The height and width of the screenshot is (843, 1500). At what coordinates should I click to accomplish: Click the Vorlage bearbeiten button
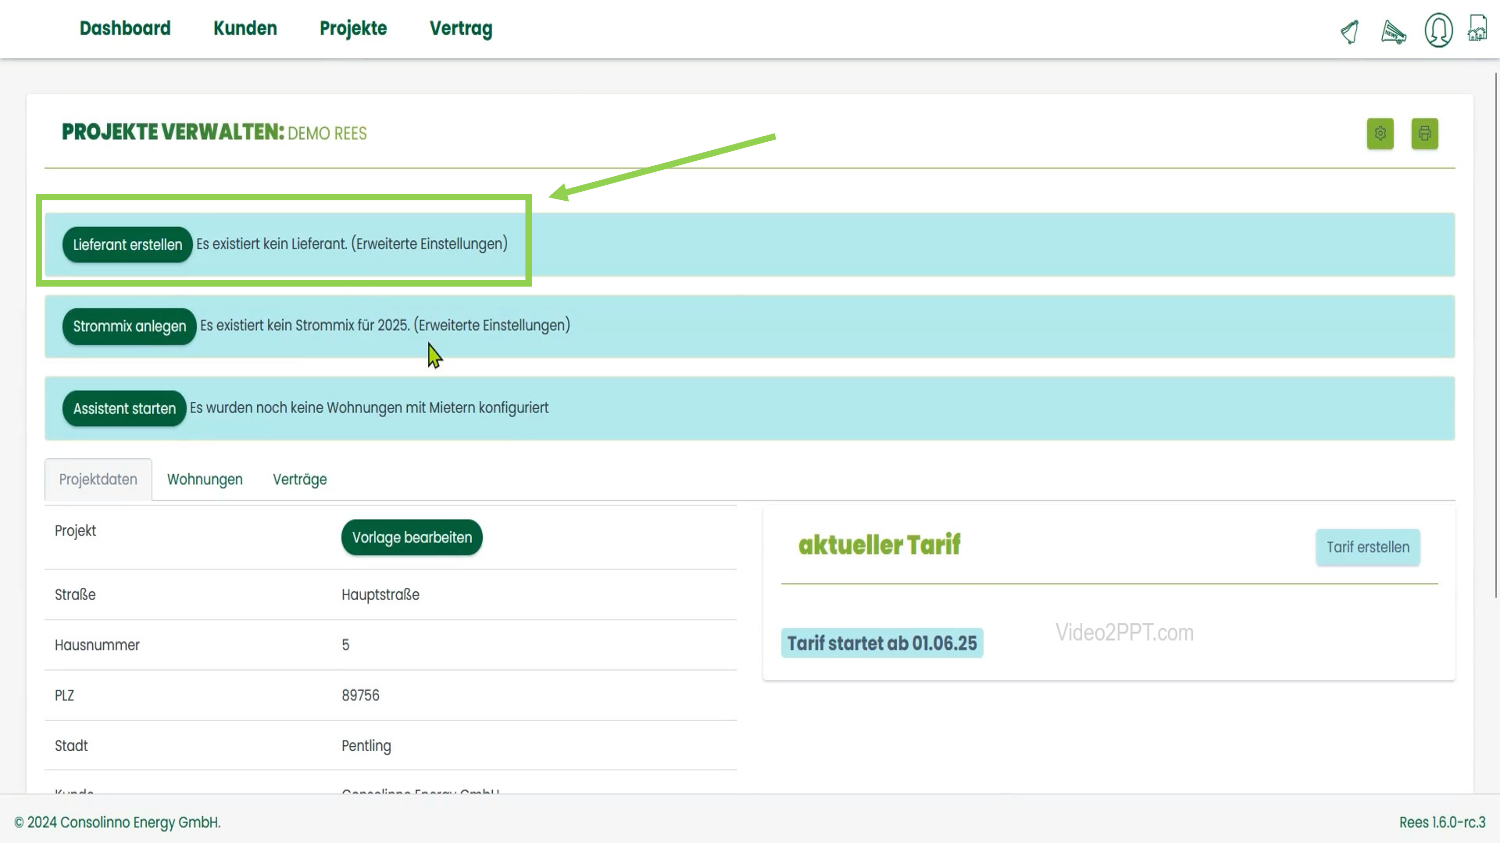[412, 537]
